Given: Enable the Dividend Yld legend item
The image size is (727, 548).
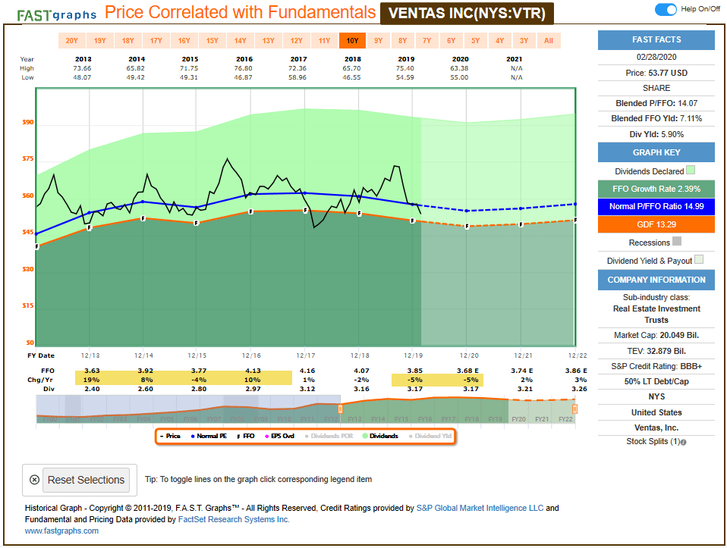Looking at the screenshot, I should click(x=430, y=437).
